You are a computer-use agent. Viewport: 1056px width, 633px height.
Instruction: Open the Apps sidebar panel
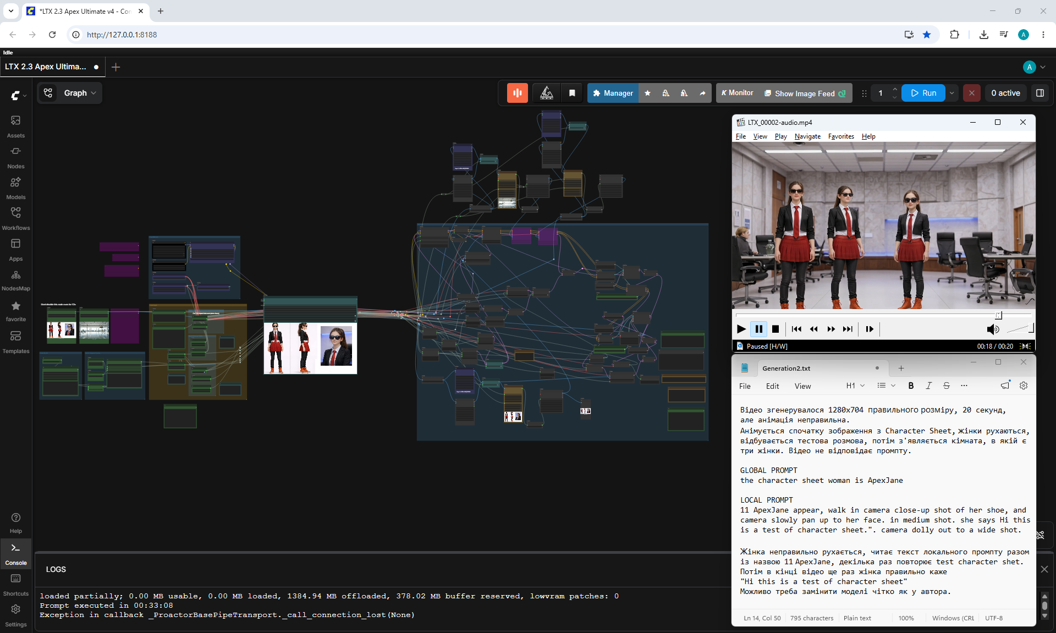(15, 249)
